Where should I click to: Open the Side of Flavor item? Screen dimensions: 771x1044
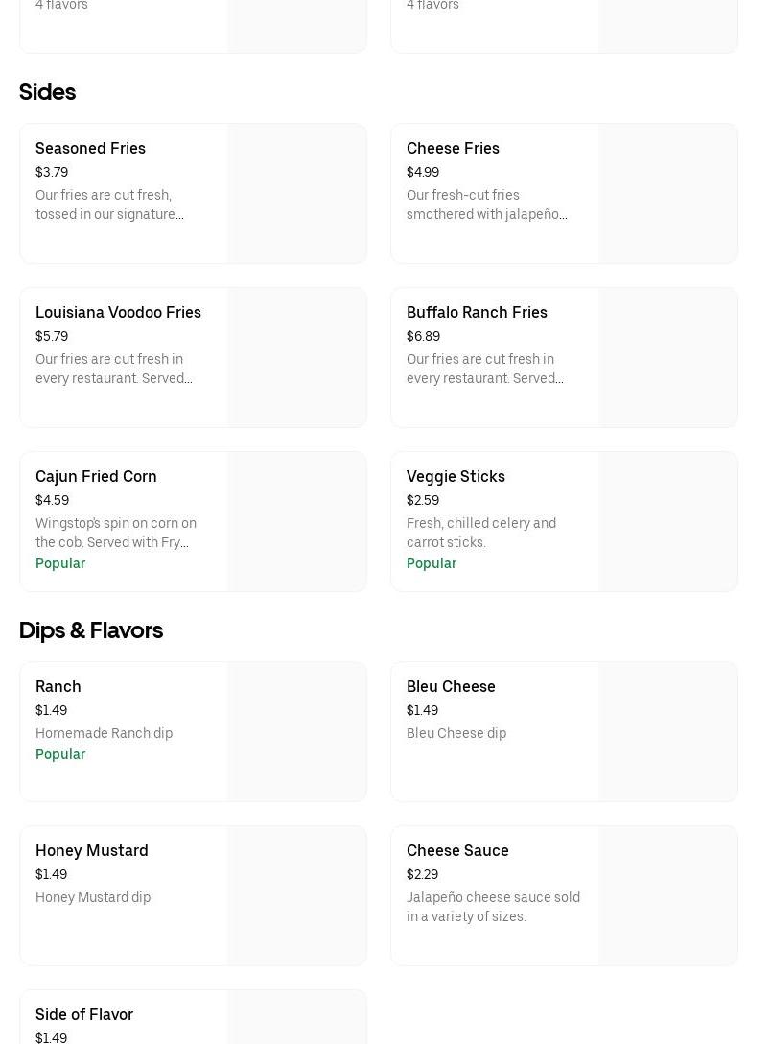(84, 1014)
